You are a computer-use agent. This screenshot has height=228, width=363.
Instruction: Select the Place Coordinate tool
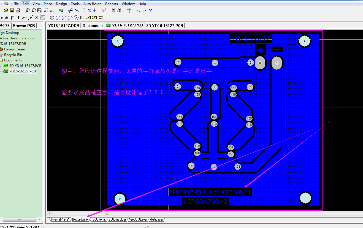(25, 18)
